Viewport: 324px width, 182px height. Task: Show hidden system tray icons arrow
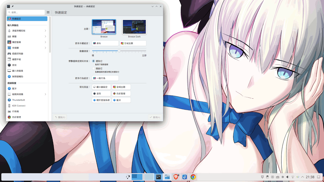(x=302, y=177)
